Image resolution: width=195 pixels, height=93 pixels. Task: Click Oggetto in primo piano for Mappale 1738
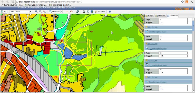pos(158,65)
